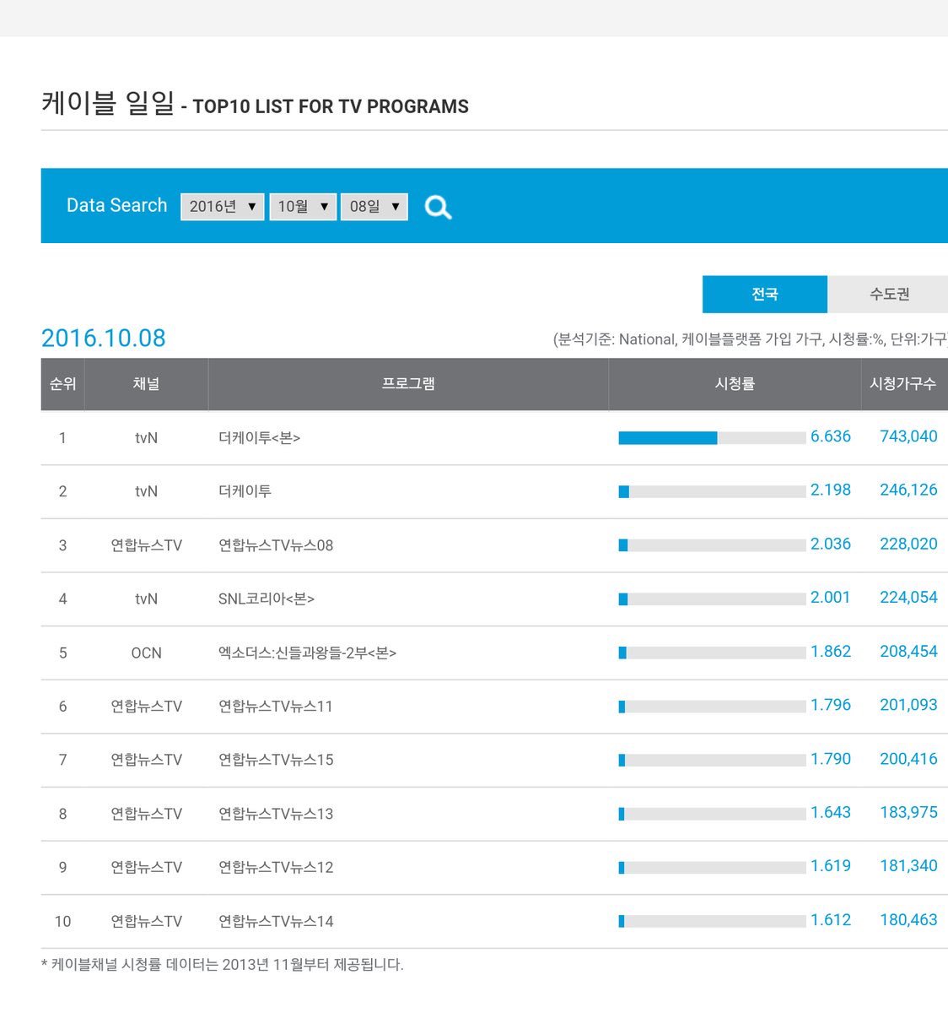
Task: Click the rating value 6.636
Action: (x=831, y=436)
